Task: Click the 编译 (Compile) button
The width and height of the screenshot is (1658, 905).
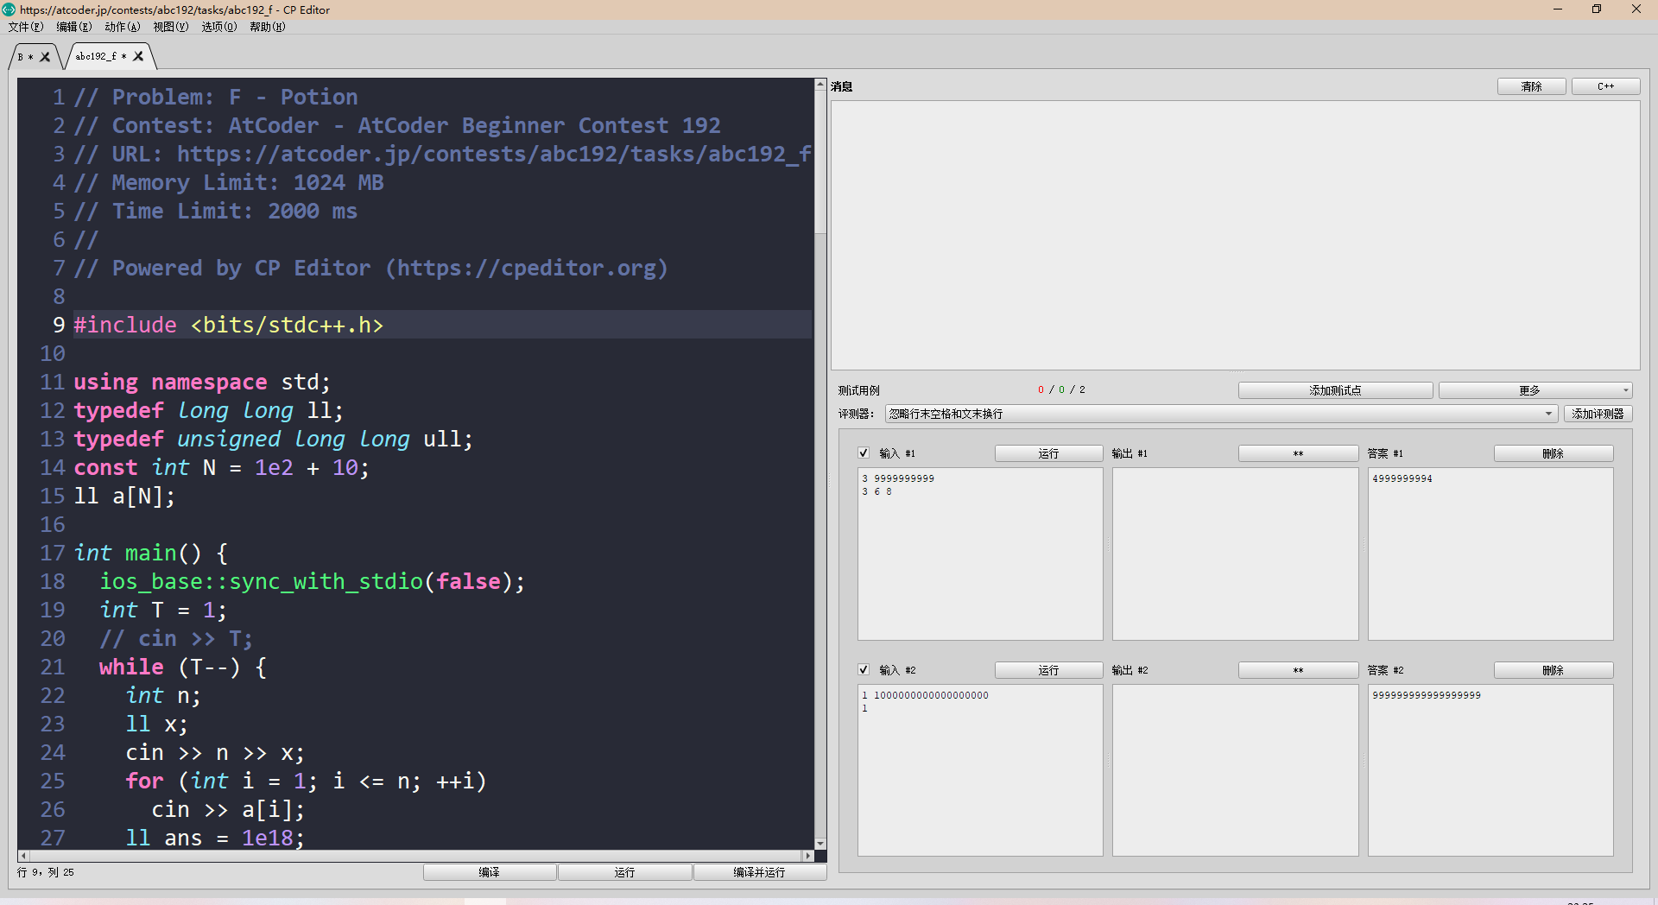Action: coord(490,872)
